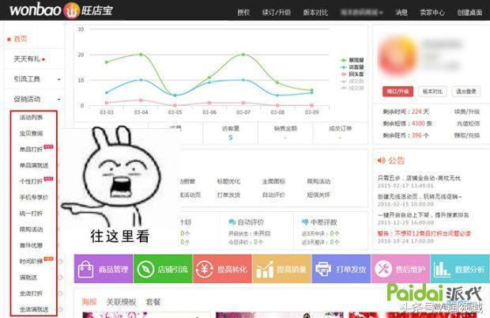
Task: Open 单品满就送 in the sidebar submenu
Action: point(34,165)
